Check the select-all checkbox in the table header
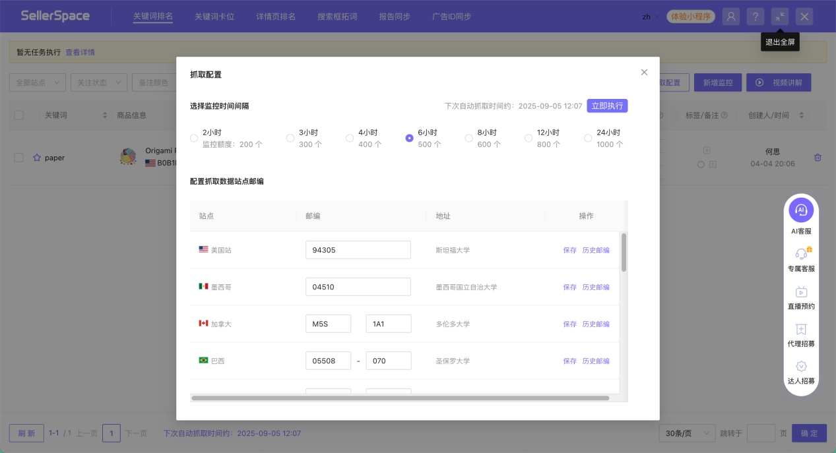The height and width of the screenshot is (453, 836). point(19,115)
